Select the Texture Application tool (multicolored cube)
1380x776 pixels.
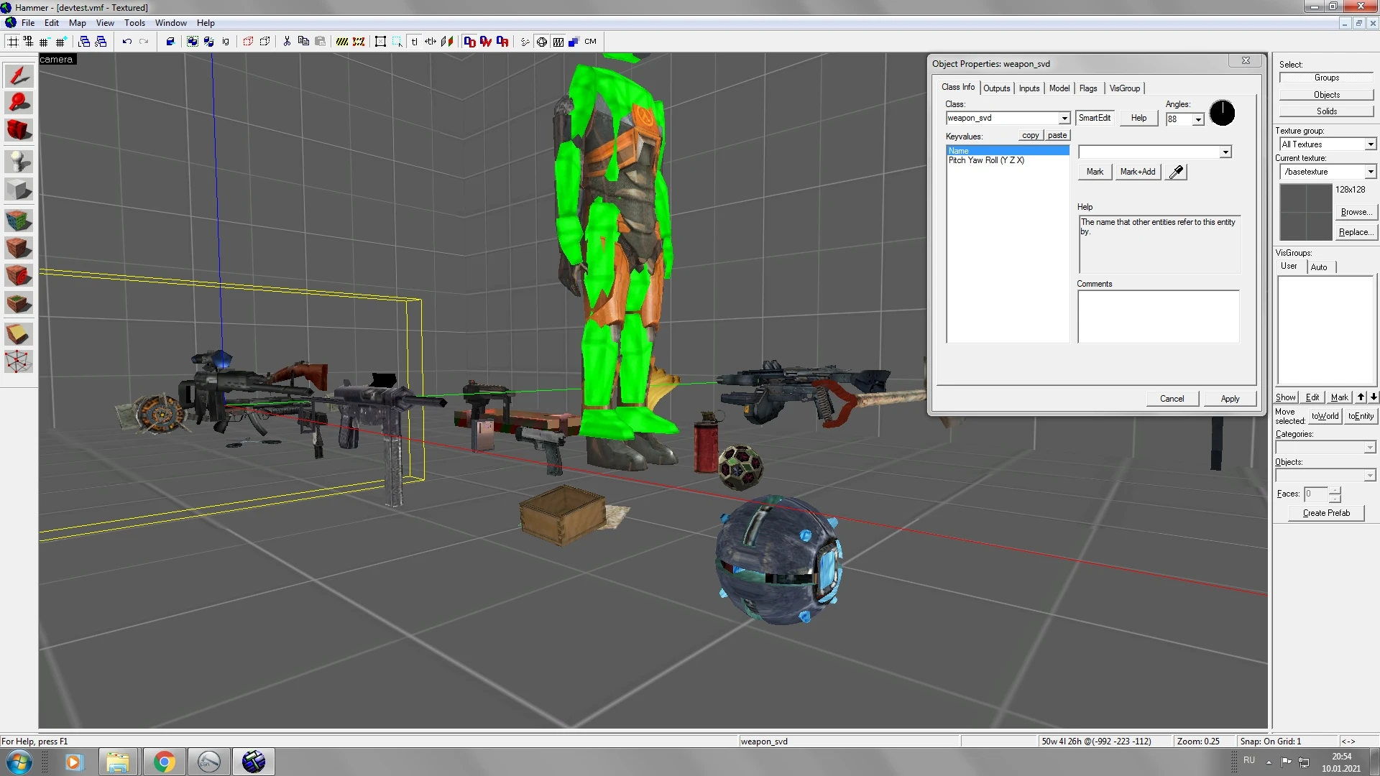tap(19, 220)
